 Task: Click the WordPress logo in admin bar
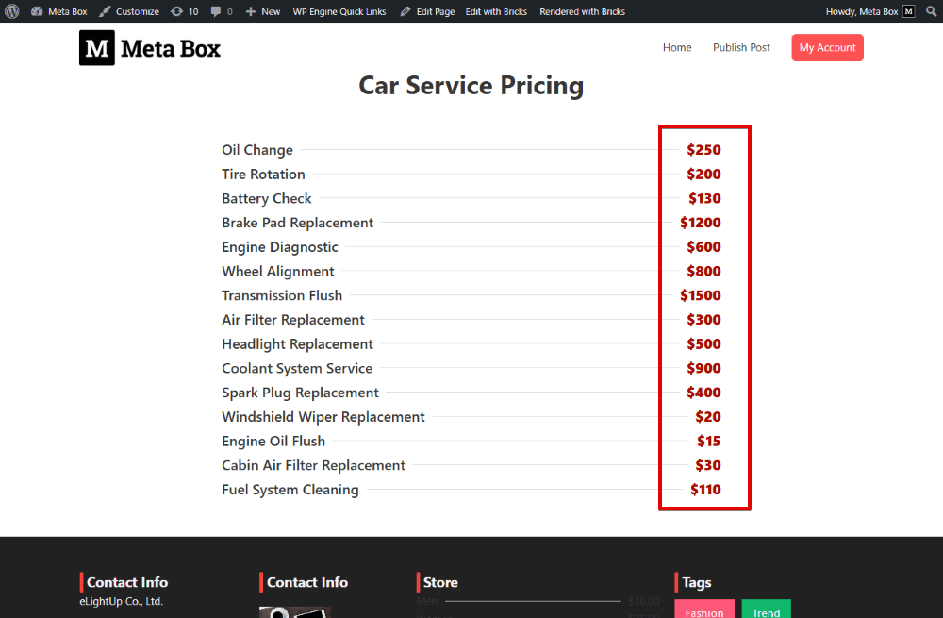(10, 10)
